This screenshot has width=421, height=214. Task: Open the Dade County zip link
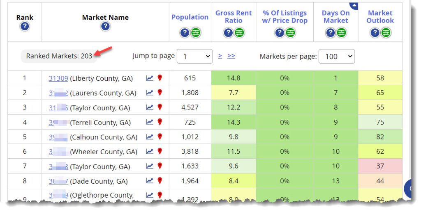tap(58, 181)
